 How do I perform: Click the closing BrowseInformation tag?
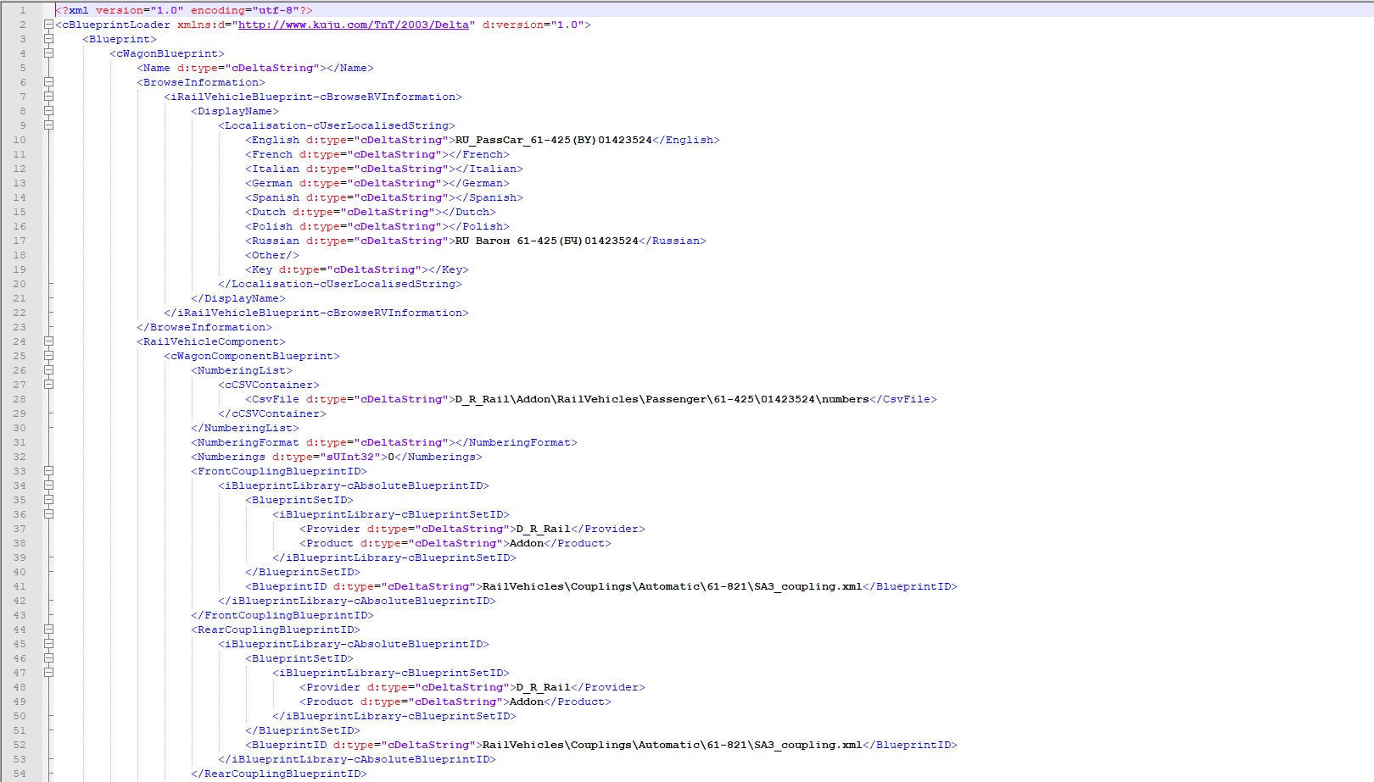[x=204, y=327]
